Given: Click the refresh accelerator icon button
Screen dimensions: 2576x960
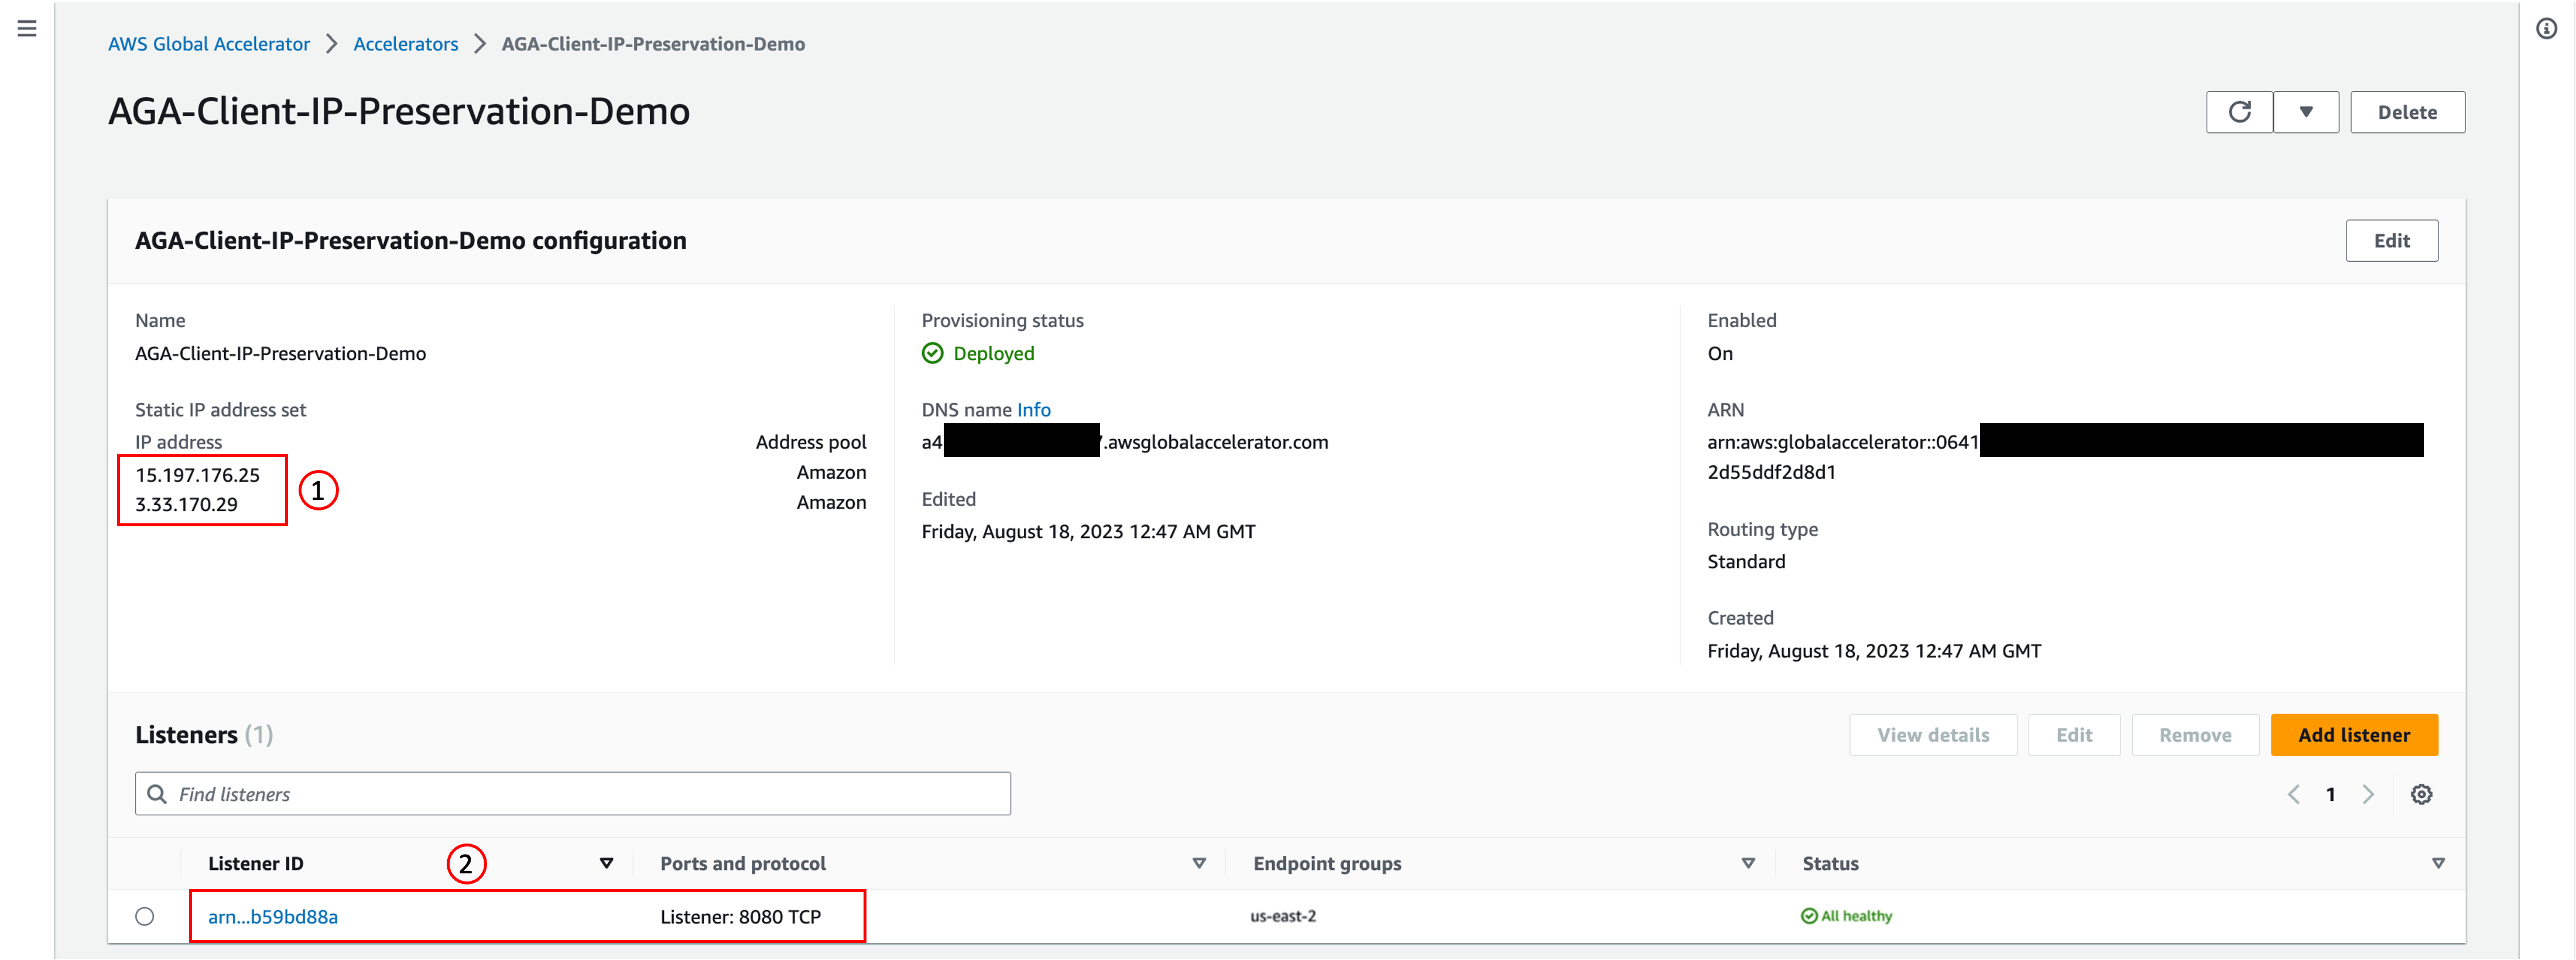Looking at the screenshot, I should [2239, 112].
